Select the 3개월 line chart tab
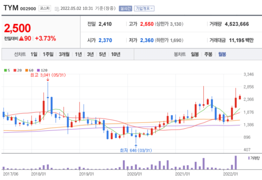 [x=64, y=54]
